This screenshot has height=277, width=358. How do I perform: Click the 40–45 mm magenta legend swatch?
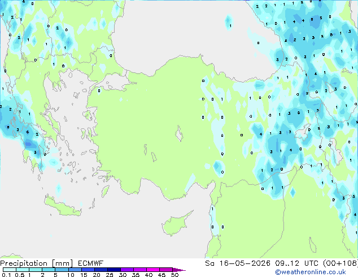tap(153, 270)
